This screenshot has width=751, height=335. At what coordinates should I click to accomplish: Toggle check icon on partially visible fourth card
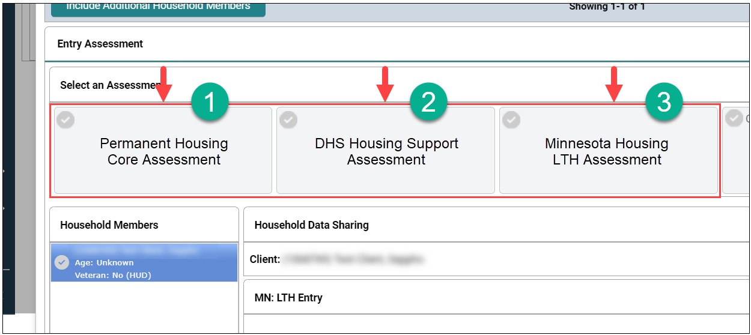(734, 119)
